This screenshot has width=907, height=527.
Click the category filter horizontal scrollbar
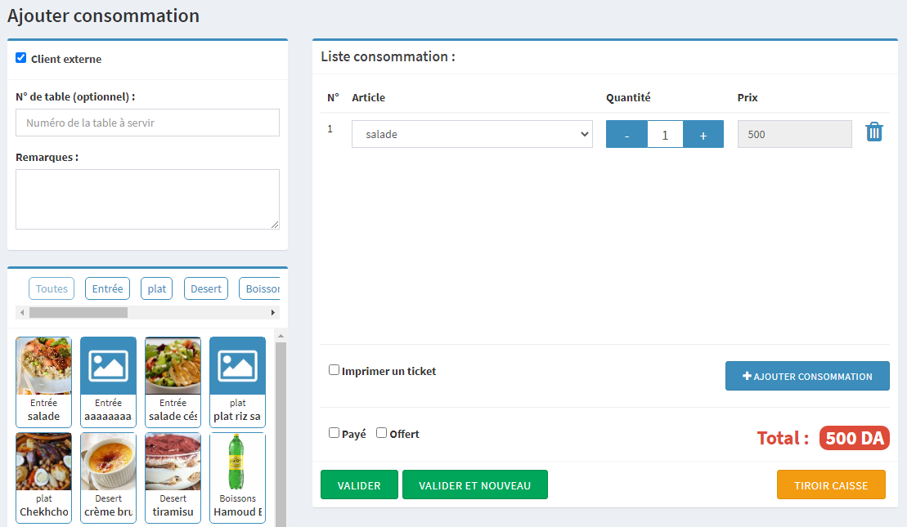[x=79, y=313]
